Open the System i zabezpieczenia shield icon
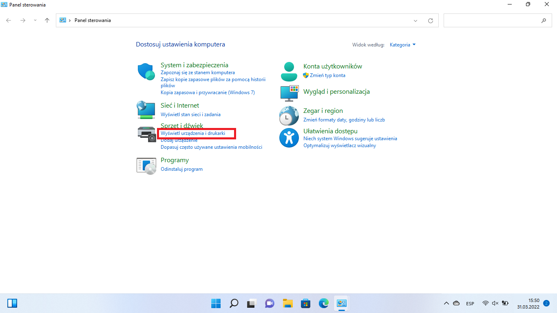This screenshot has width=557, height=313. tap(146, 72)
